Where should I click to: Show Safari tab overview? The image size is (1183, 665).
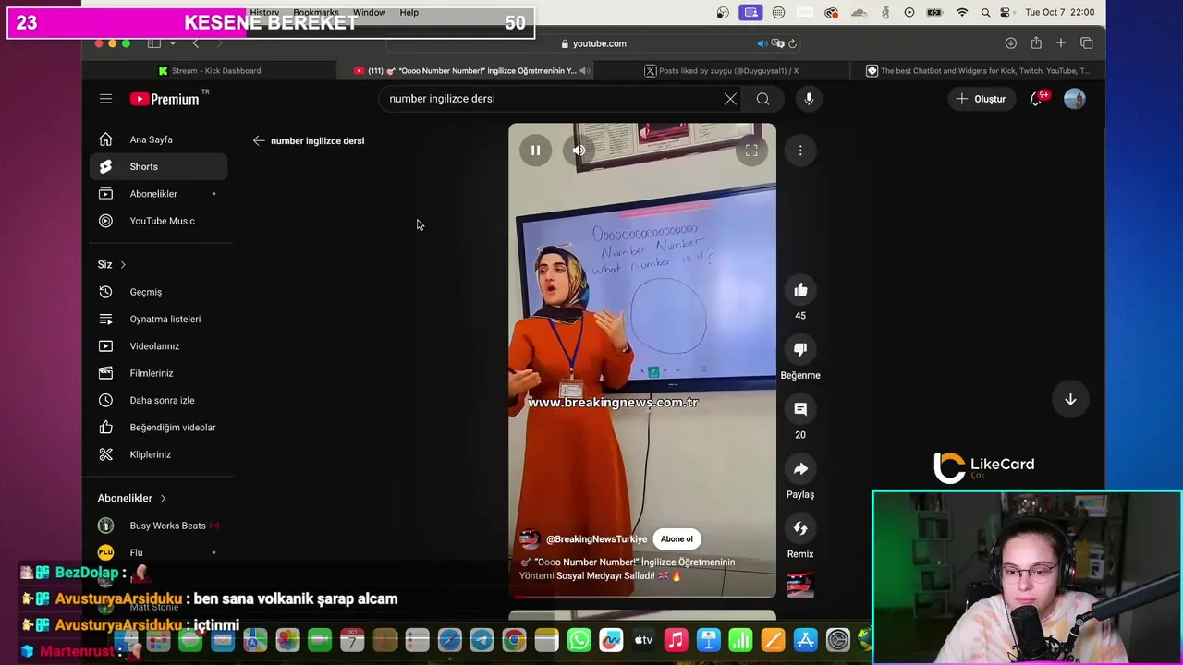click(1087, 43)
